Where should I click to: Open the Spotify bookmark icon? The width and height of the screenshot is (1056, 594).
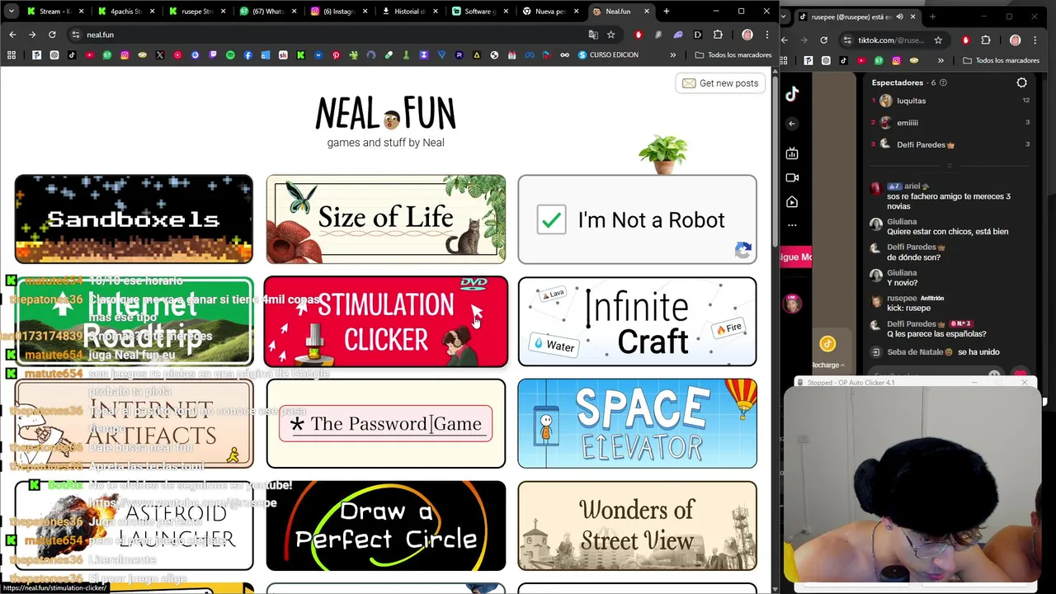pyautogui.click(x=230, y=55)
